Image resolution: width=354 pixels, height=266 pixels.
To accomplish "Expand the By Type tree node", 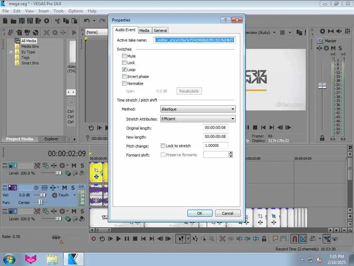I will click(11, 52).
